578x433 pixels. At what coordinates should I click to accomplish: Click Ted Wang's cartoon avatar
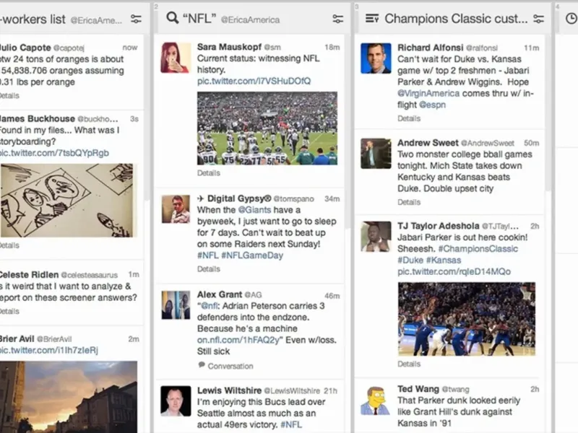click(x=376, y=400)
